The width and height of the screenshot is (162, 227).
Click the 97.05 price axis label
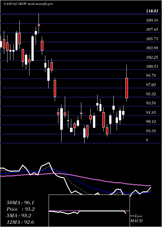point(151,85)
